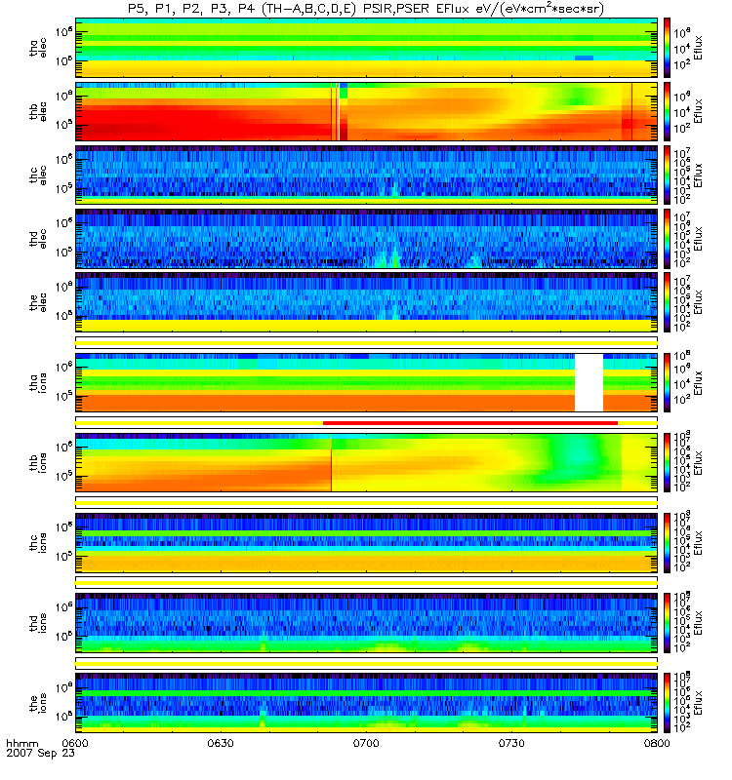Click white data gap in tha ions
Viewport: 732px width, 780px height.
(x=590, y=382)
